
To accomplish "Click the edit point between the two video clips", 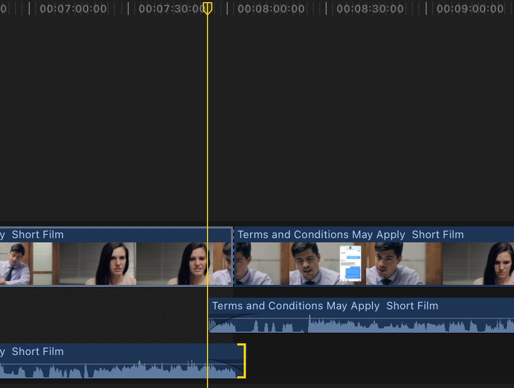I will [234, 256].
